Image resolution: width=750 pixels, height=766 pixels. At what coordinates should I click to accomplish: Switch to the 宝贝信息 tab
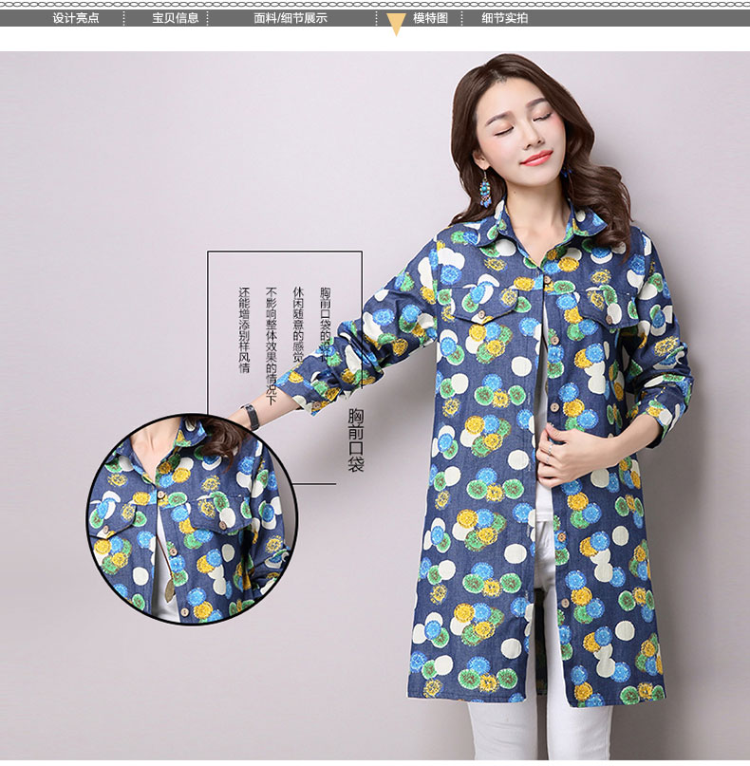176,18
